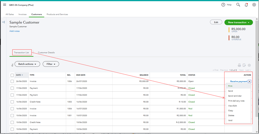This screenshot has height=134, width=259.
Task: Open the Products and Services tab
Action: tap(57, 14)
